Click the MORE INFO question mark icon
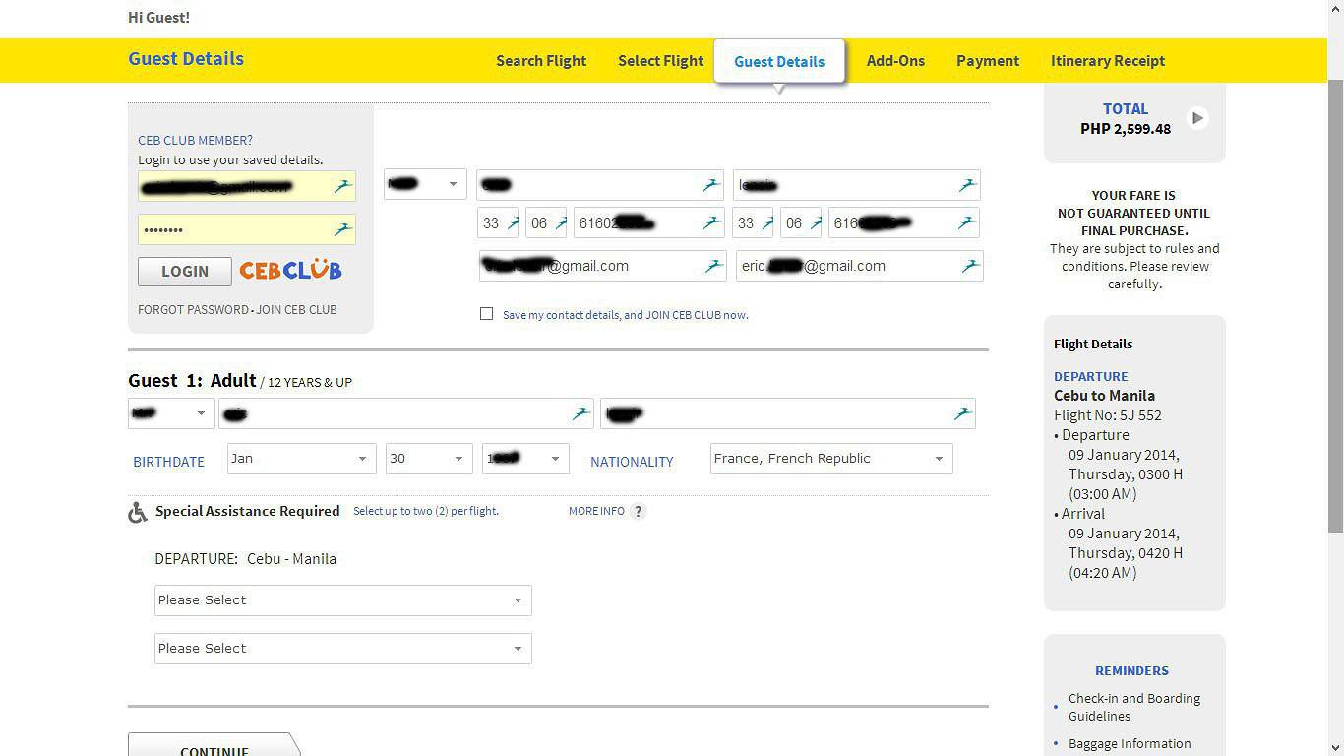The height and width of the screenshot is (756, 1344). [638, 511]
